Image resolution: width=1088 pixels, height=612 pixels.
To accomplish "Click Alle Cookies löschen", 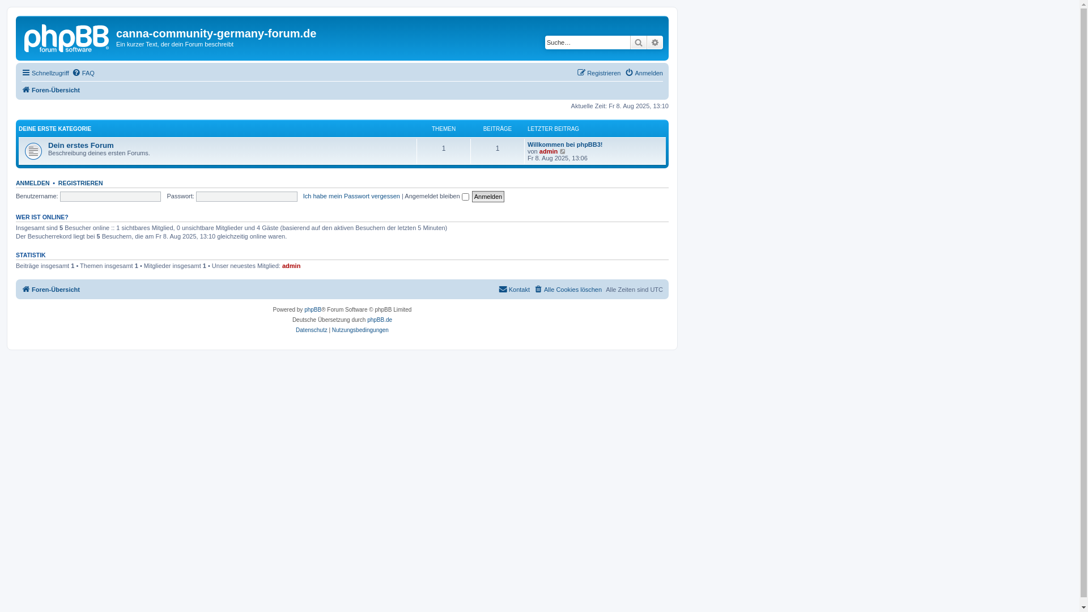I will [x=568, y=290].
